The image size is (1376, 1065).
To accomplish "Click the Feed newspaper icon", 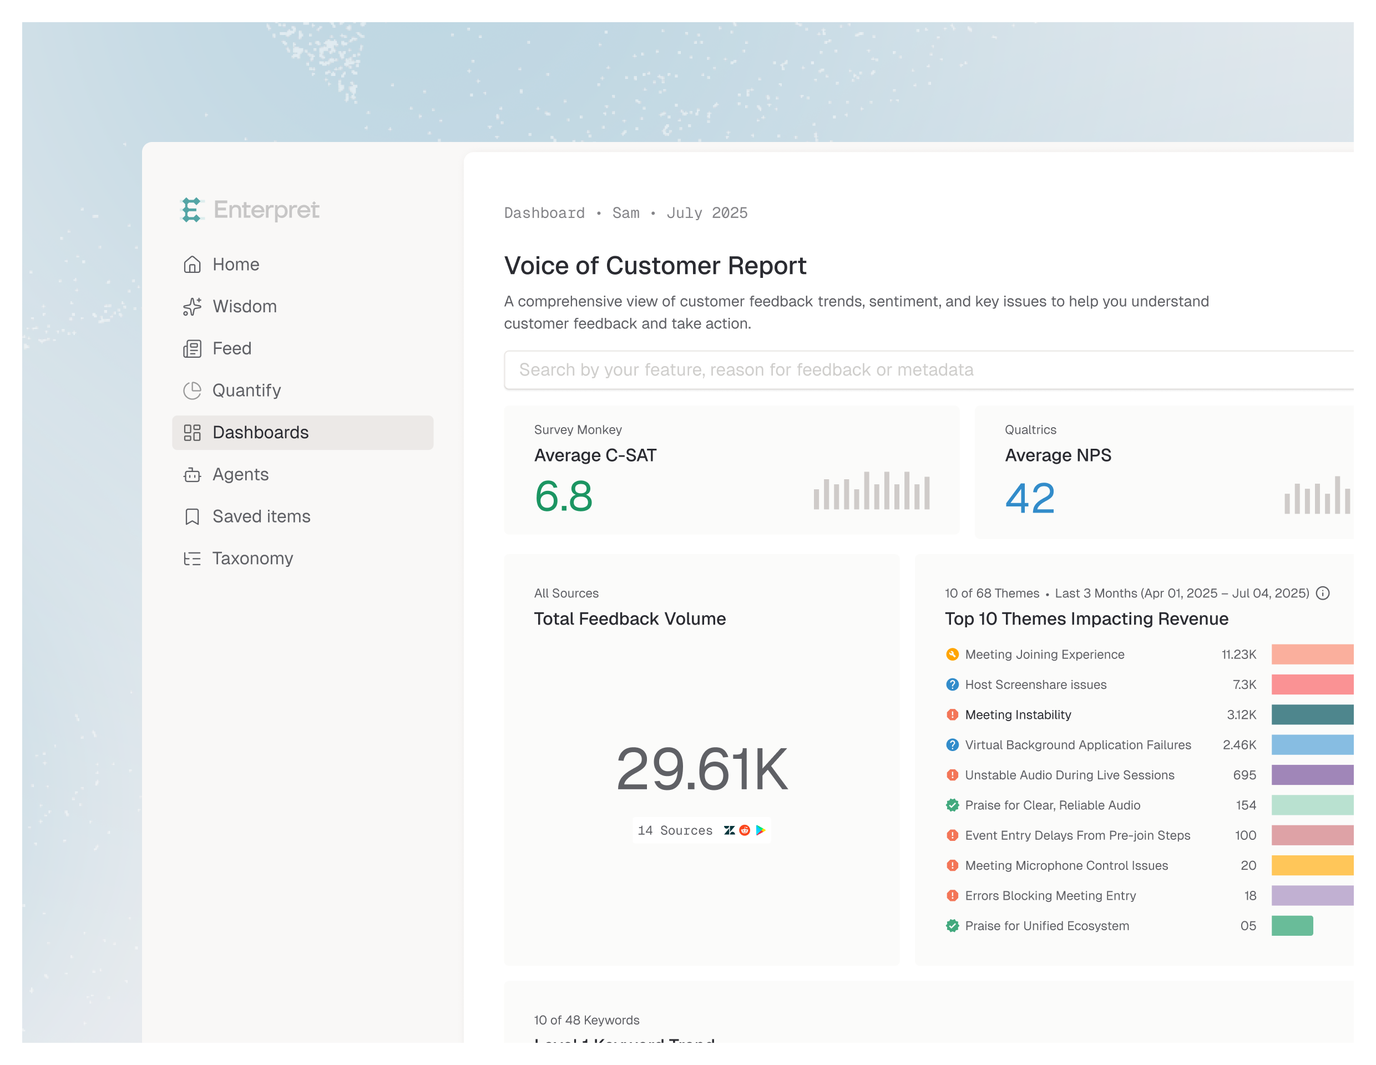I will pyautogui.click(x=192, y=349).
